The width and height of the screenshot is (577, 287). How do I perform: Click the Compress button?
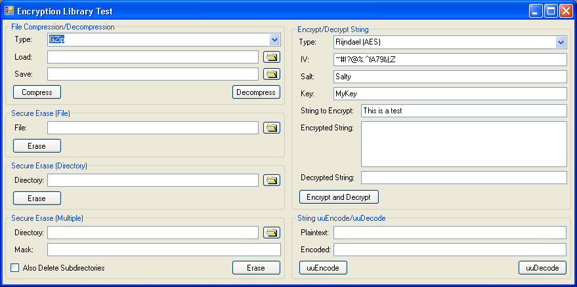point(37,92)
